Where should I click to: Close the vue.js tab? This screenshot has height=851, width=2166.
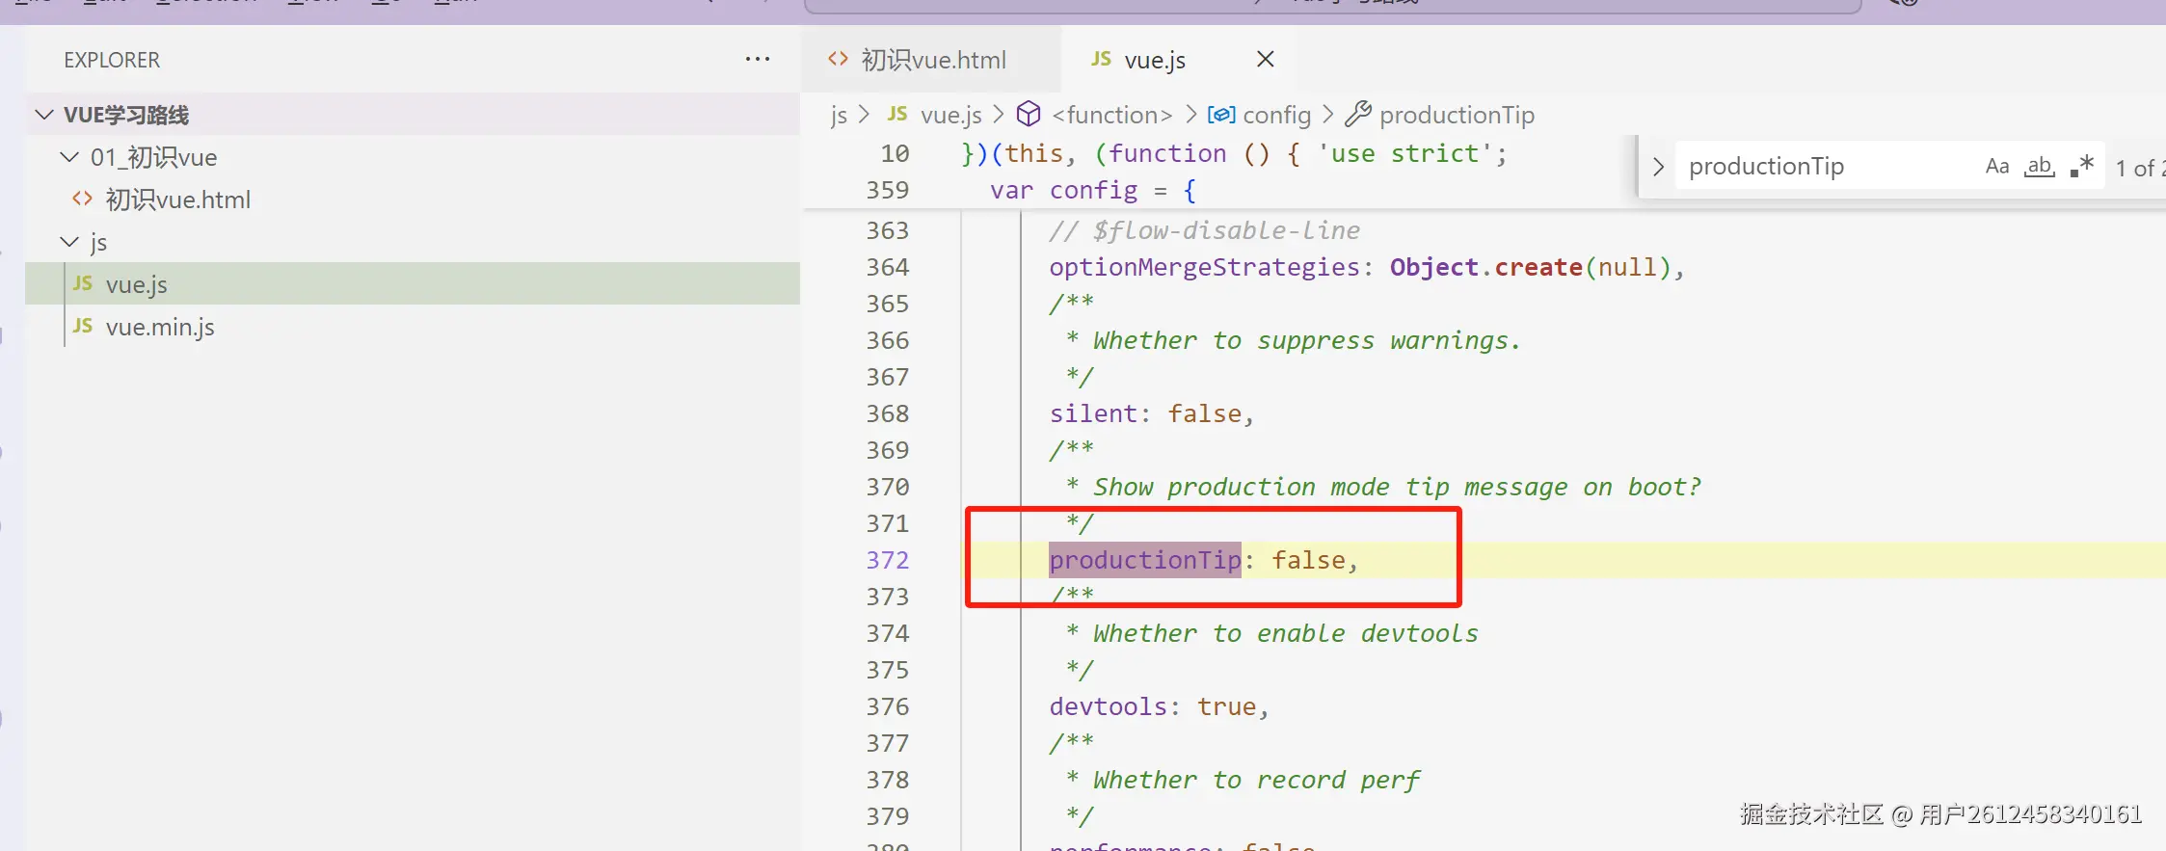(x=1266, y=60)
